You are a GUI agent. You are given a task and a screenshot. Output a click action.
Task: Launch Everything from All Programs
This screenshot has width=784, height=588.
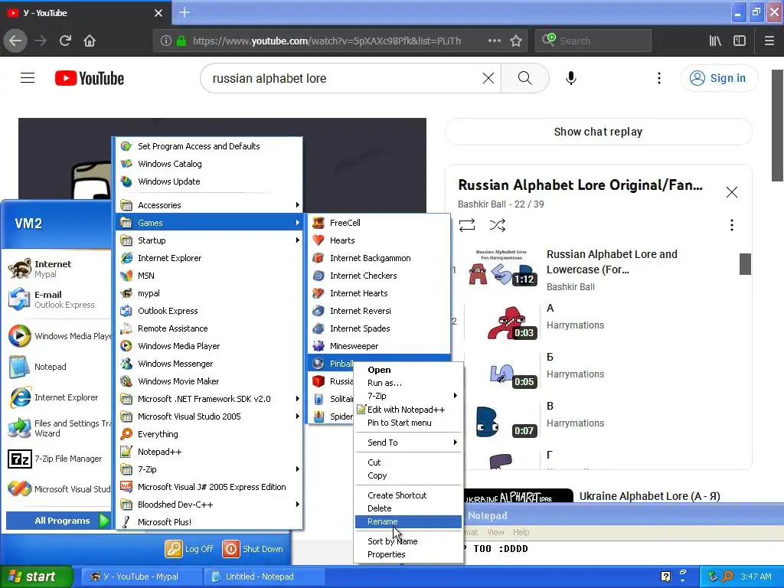209,434
